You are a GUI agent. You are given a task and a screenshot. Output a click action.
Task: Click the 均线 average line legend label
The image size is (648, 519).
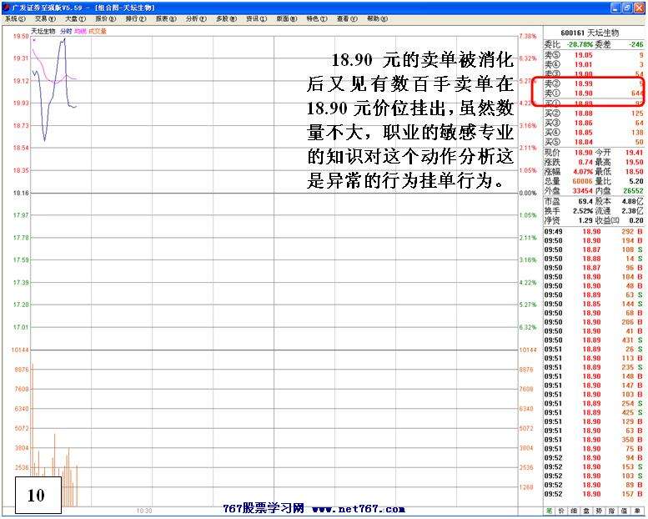[x=80, y=31]
